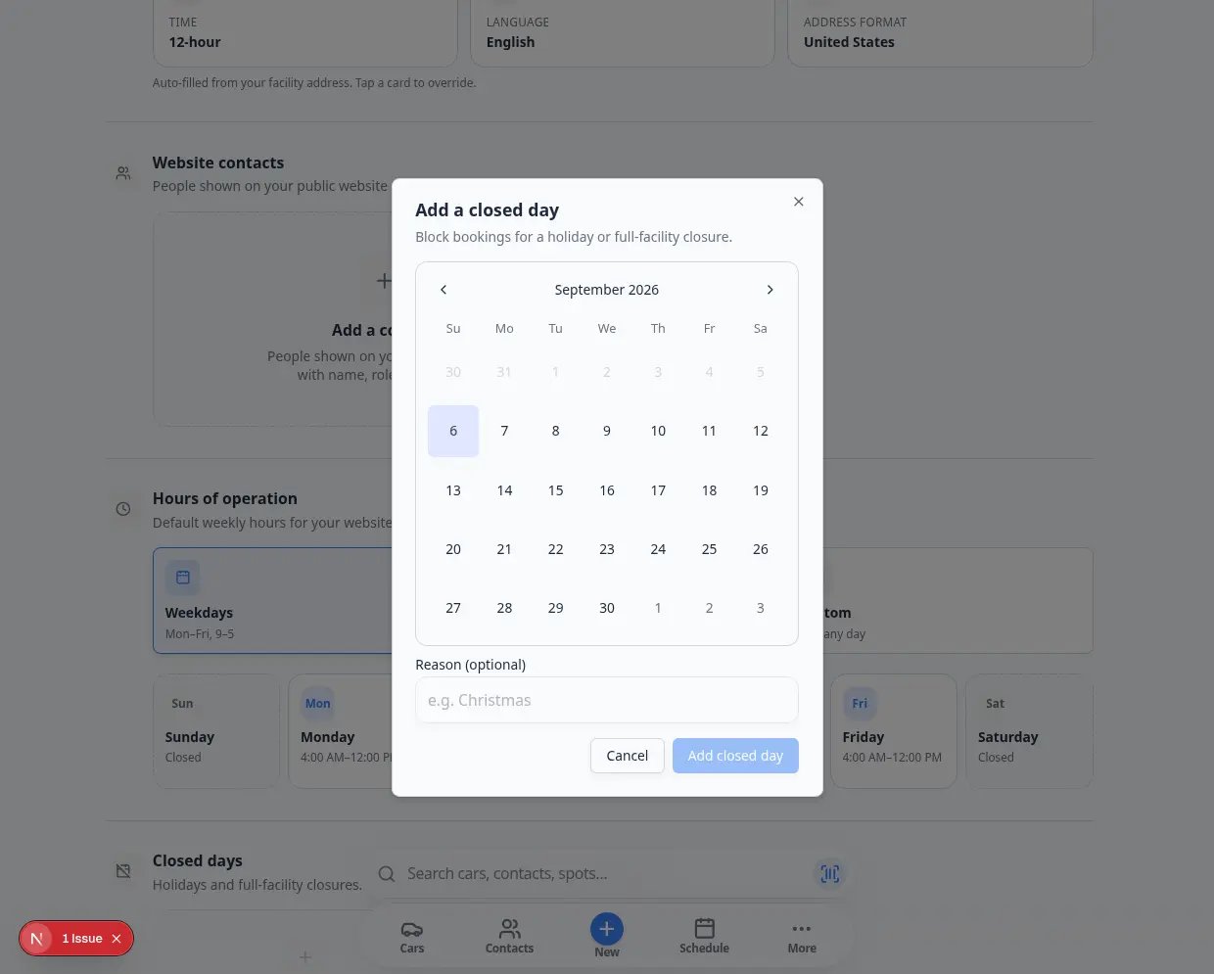Image resolution: width=1214 pixels, height=974 pixels.
Task: Pick September 15 as closed day
Action: tap(555, 490)
